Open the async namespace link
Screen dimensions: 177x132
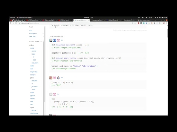coord(34,51)
